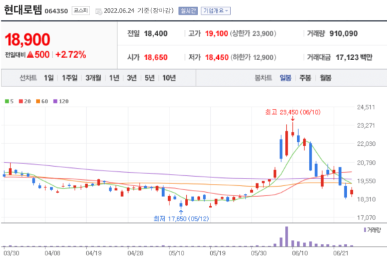Switch to 일봉 daily candle chart
This screenshot has height=262, width=387.
pos(286,78)
